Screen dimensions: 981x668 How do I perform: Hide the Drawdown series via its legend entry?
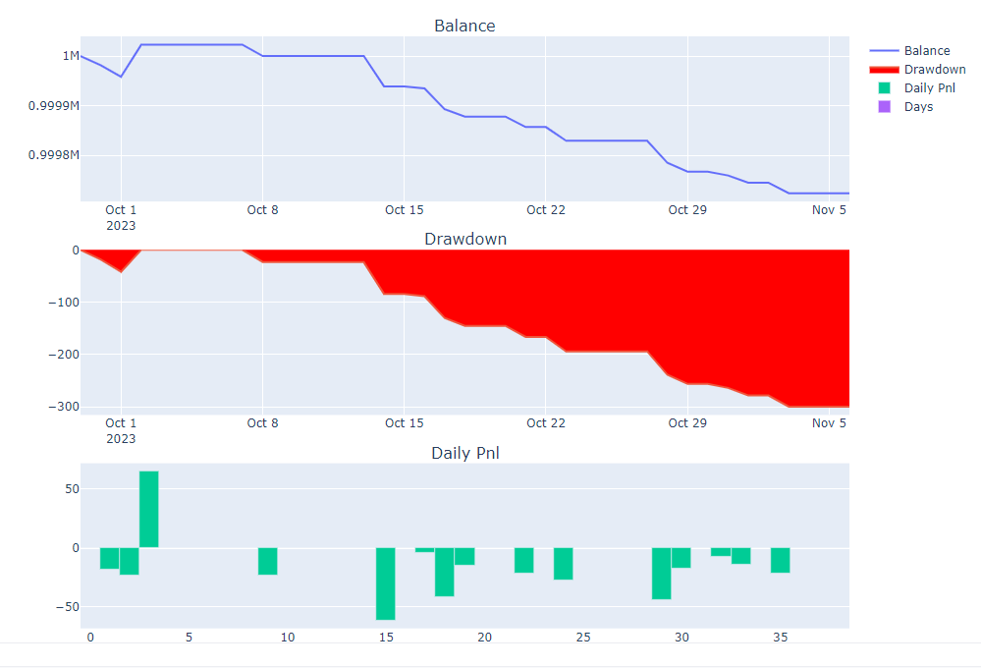(917, 70)
